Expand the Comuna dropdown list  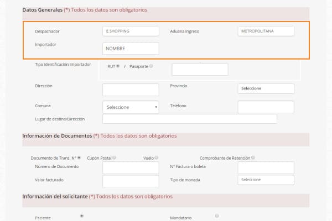click(x=131, y=107)
